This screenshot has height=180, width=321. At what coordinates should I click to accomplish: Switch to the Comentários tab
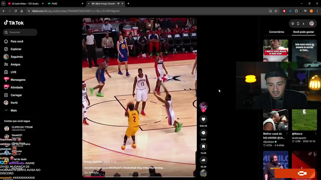point(277,32)
